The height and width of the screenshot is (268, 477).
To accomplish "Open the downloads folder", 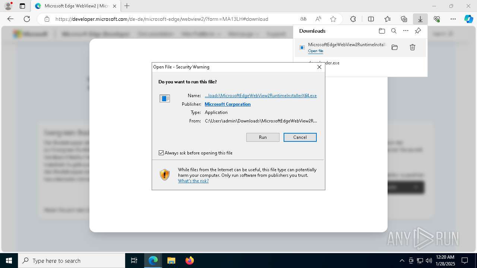I will (x=382, y=31).
